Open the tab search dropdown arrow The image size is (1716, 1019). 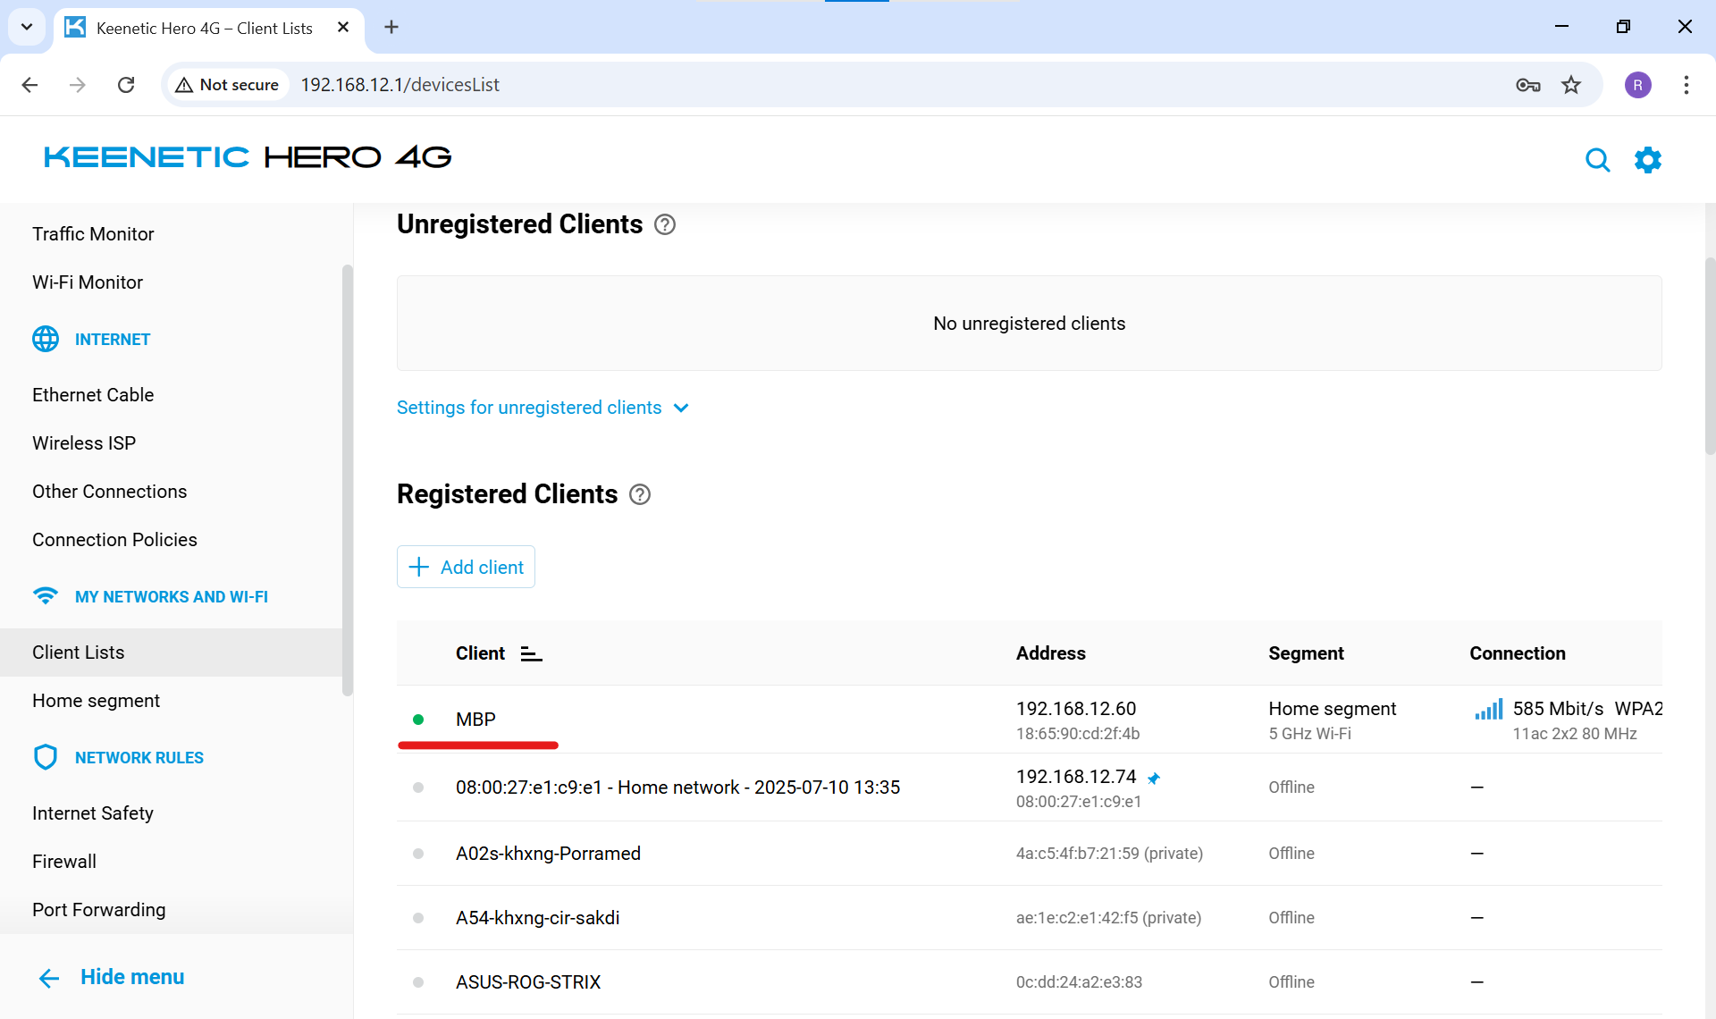tap(27, 27)
